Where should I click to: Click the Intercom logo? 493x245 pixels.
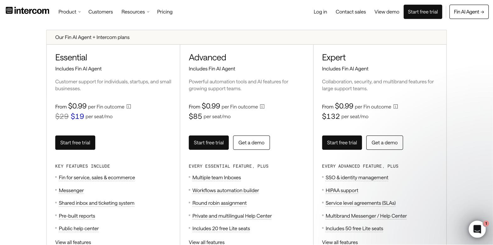tap(27, 11)
